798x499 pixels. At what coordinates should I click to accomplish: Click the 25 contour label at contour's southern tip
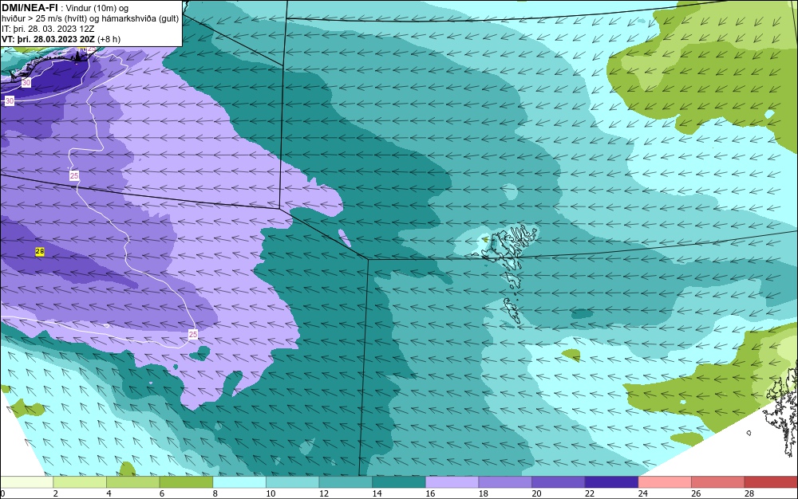(193, 334)
